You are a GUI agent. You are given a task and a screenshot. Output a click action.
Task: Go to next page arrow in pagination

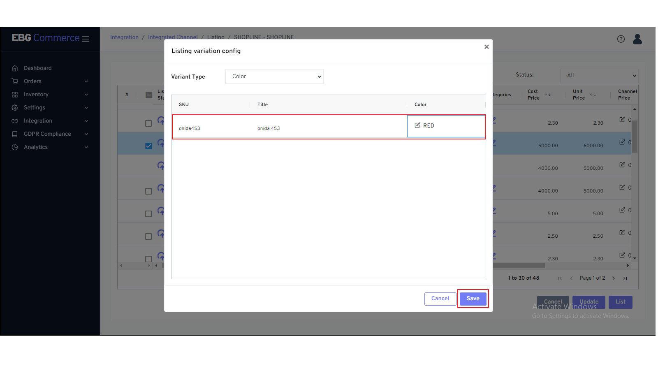[614, 278]
